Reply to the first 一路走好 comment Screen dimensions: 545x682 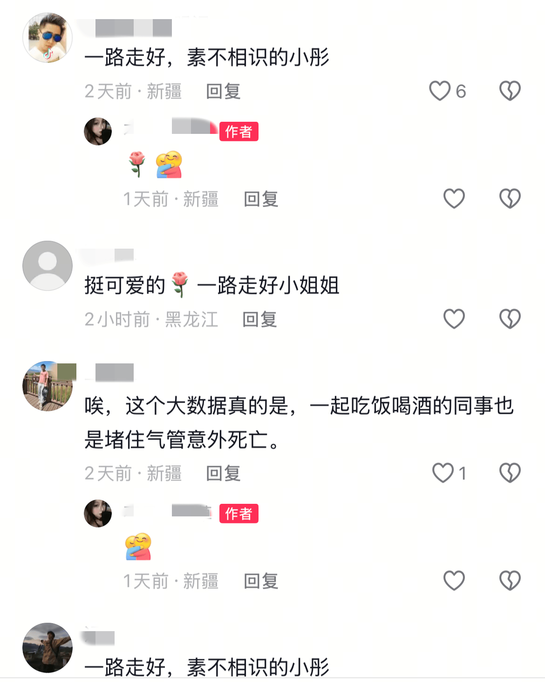[223, 91]
